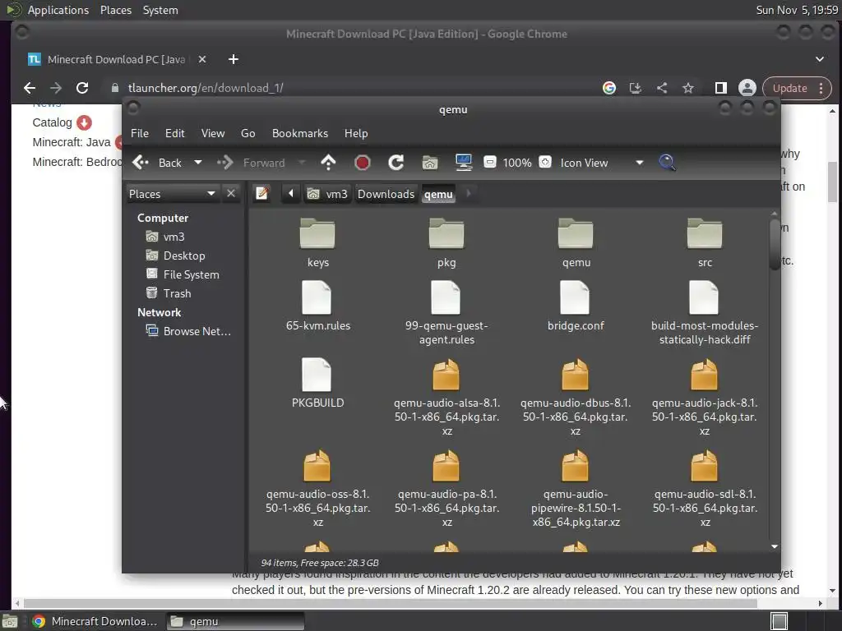842x631 pixels.
Task: Close the Places side pane
Action: click(x=231, y=193)
